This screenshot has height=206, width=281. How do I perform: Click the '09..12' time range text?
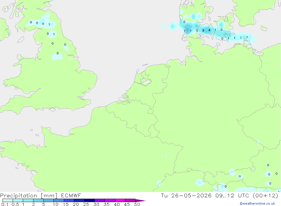pos(225,195)
